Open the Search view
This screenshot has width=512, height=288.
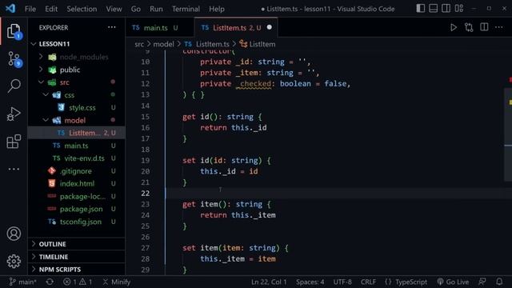click(x=14, y=86)
